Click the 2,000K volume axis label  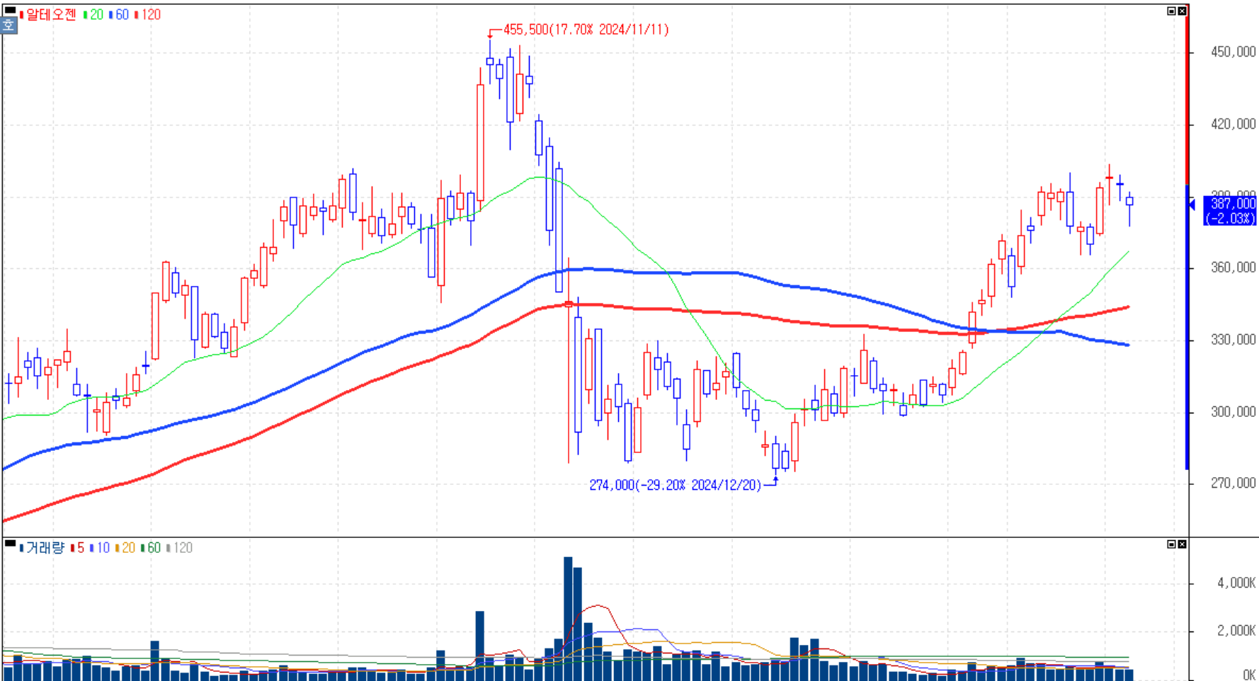click(1236, 631)
